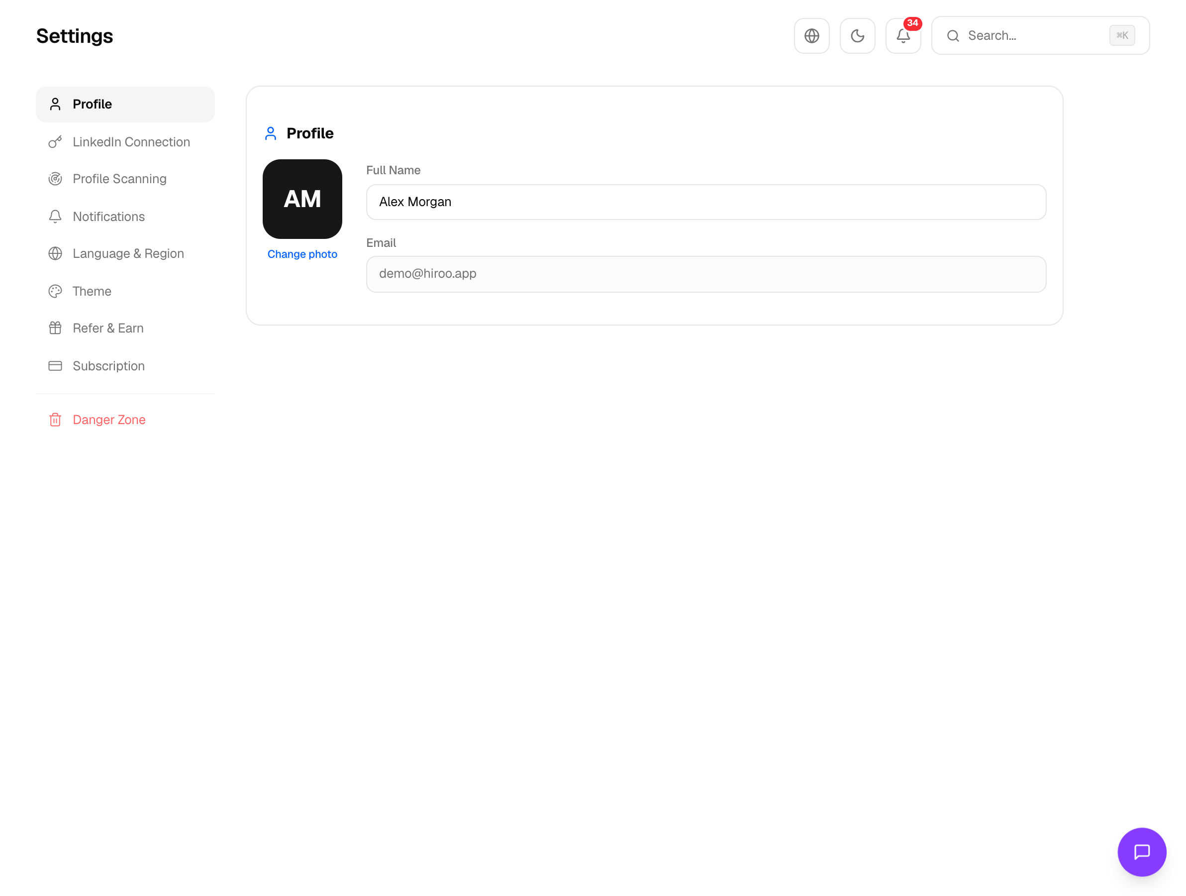Open LinkedIn Connection settings

[x=125, y=142]
